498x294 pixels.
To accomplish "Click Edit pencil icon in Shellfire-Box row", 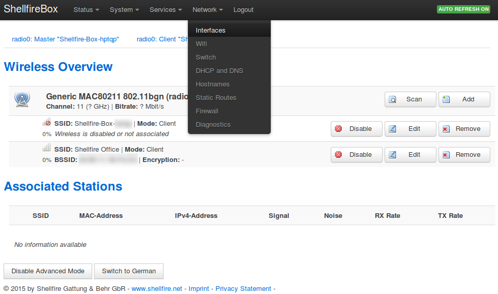I will coord(392,128).
